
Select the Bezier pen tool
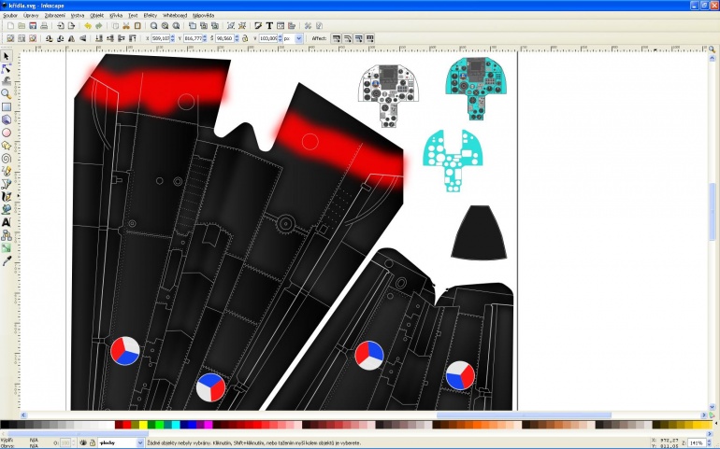click(x=7, y=184)
